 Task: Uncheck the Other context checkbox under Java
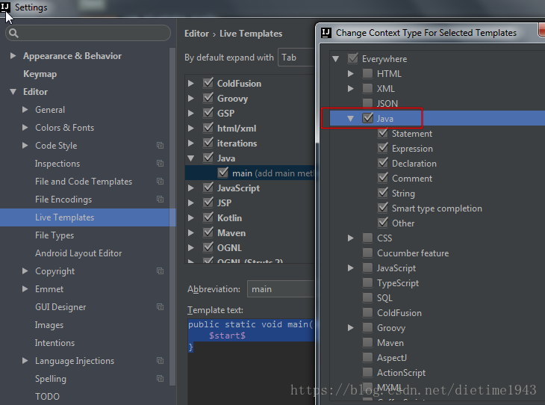(x=383, y=223)
